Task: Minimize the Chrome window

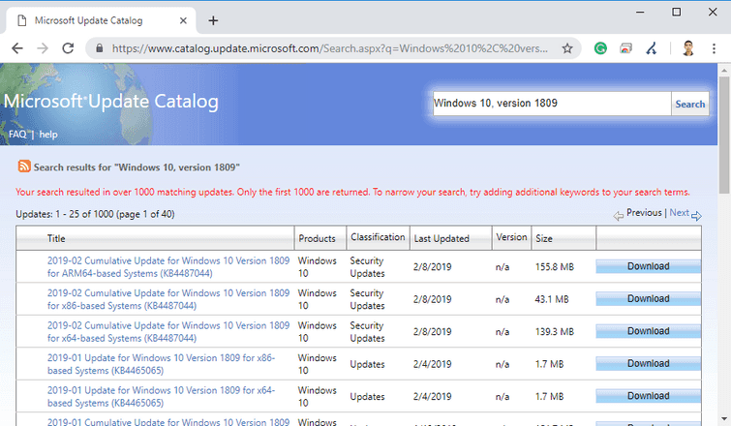Action: (x=640, y=13)
